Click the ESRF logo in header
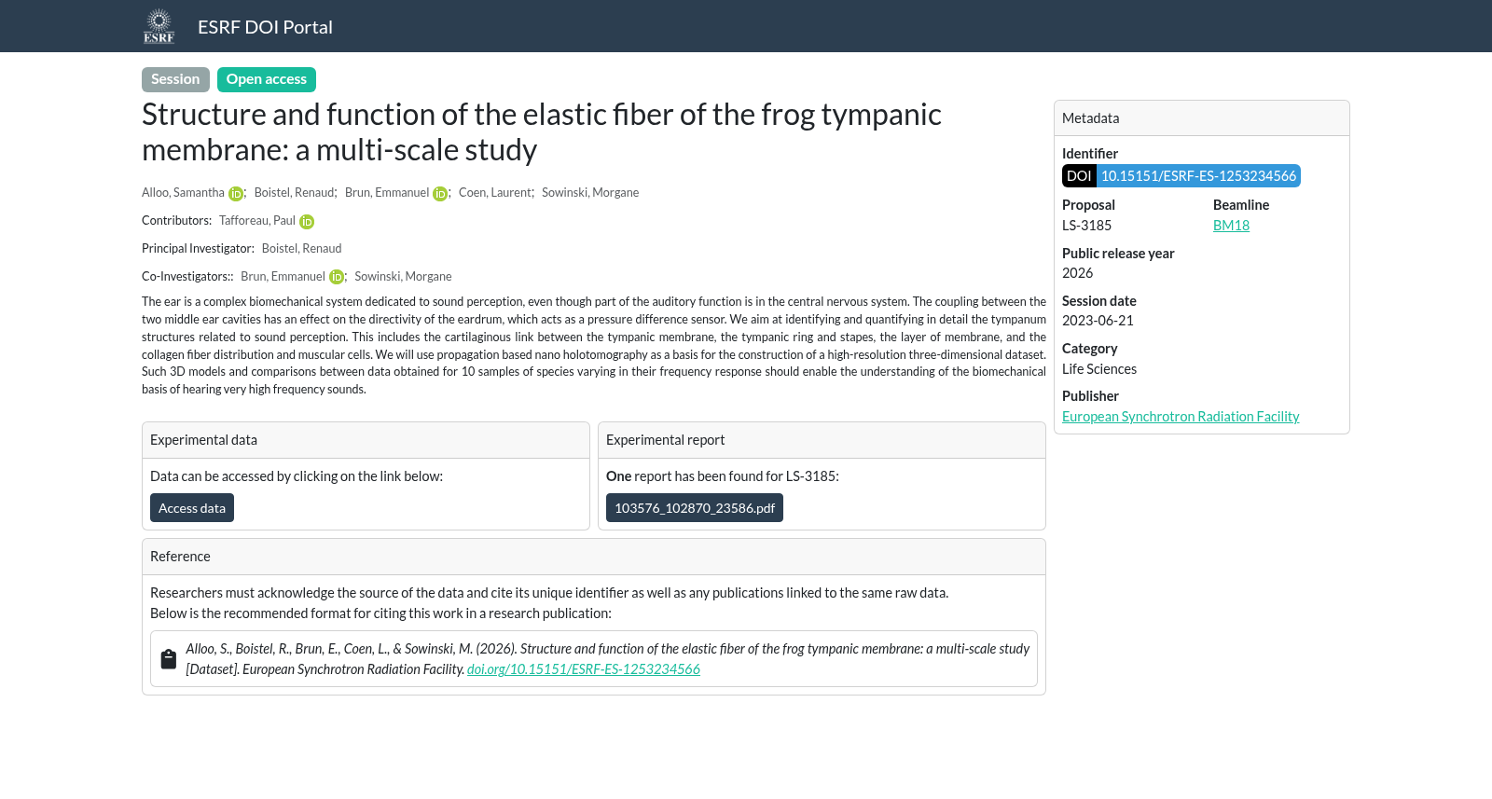 click(159, 26)
